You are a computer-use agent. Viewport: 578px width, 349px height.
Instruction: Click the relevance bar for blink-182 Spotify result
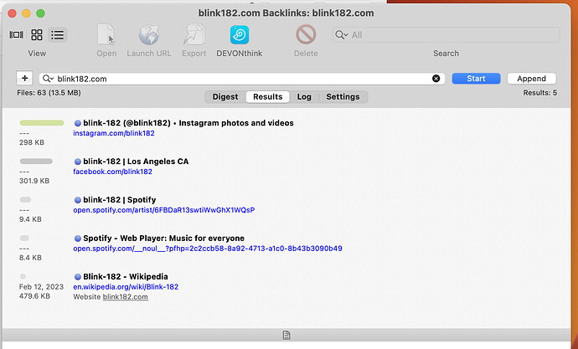click(25, 199)
